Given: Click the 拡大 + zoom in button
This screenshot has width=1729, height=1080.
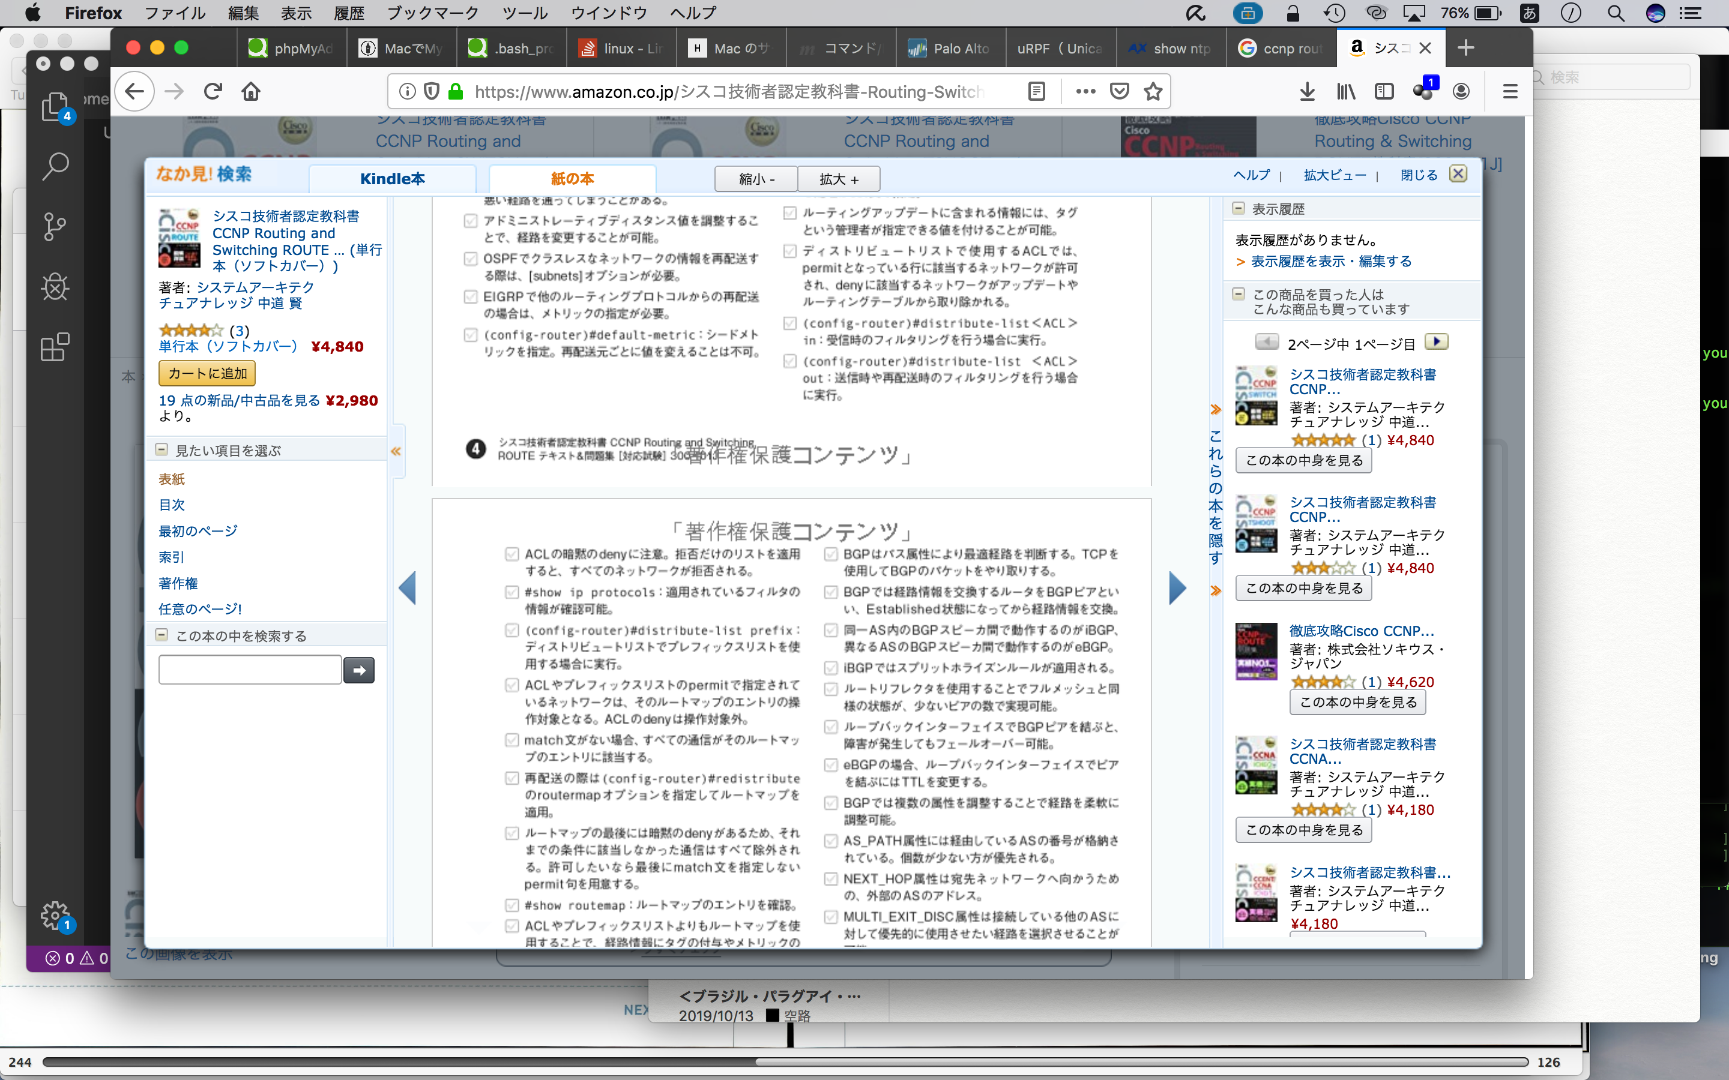Looking at the screenshot, I should pos(839,179).
